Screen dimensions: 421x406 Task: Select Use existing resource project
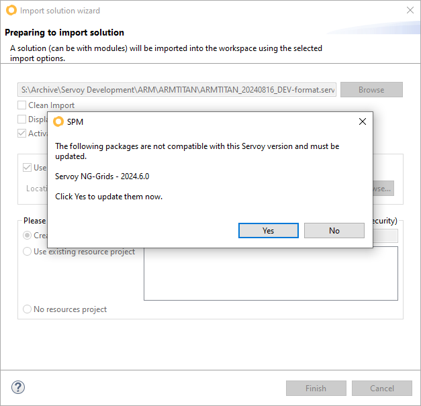click(x=28, y=252)
